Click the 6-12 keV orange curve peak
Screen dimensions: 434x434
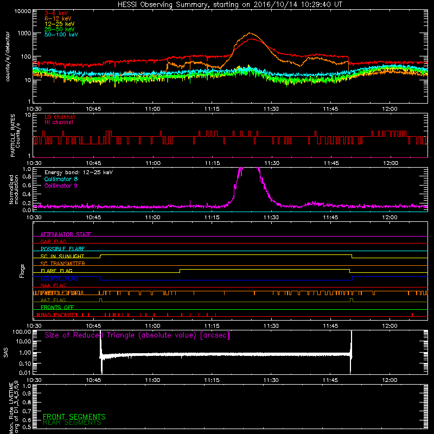click(250, 33)
